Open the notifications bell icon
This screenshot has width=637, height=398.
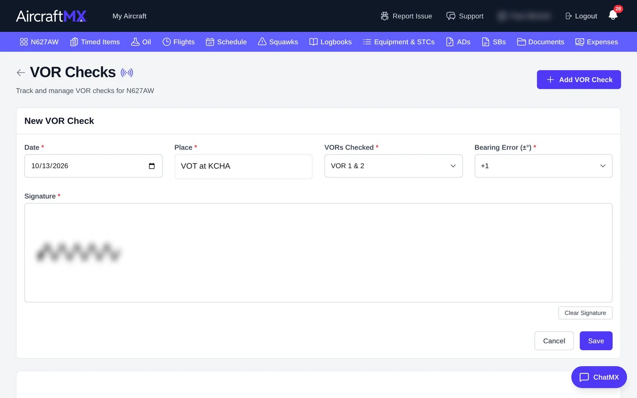[613, 16]
